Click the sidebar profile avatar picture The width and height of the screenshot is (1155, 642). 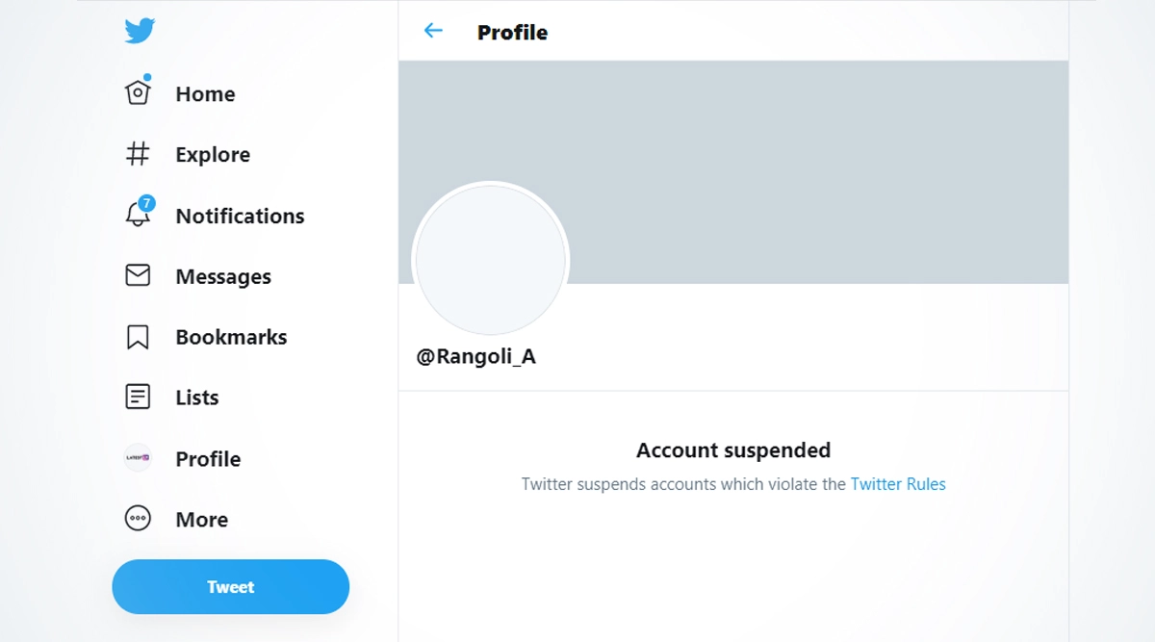coord(139,458)
